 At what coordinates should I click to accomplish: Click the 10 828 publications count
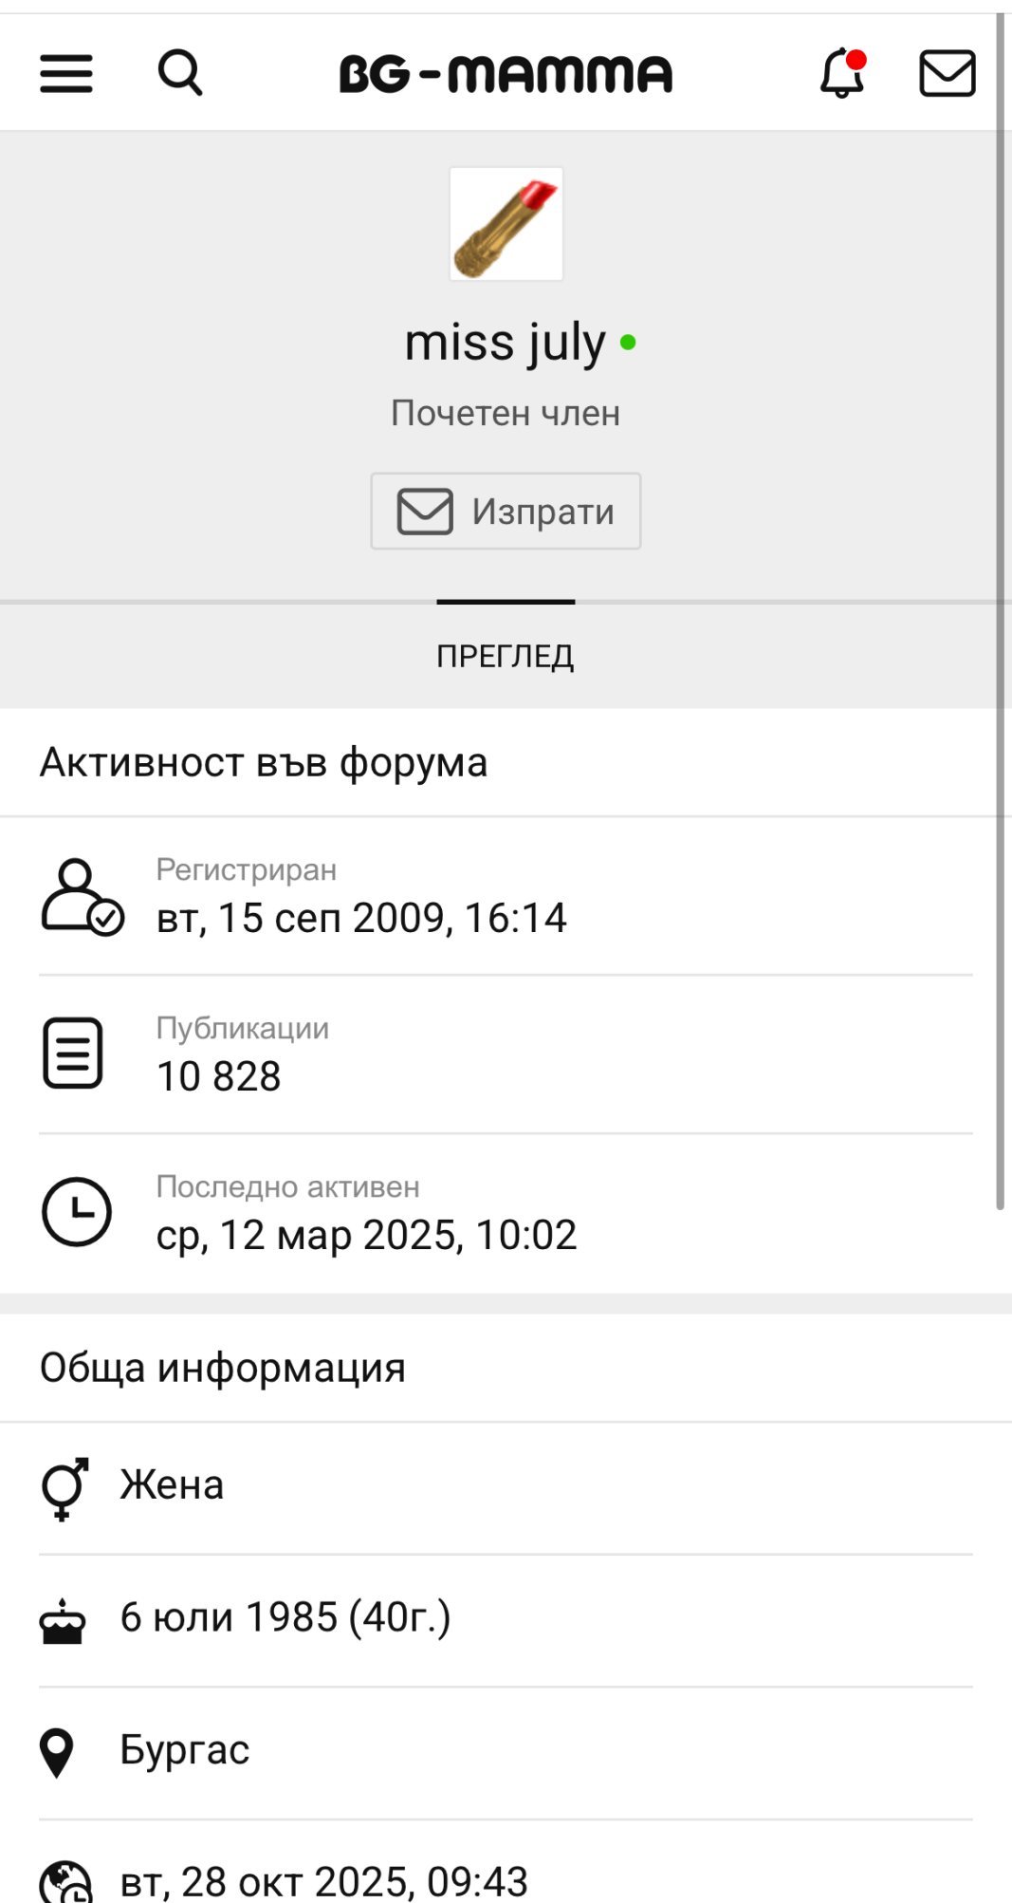(219, 1076)
